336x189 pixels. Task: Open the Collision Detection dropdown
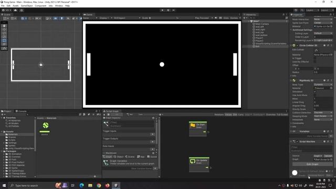323,112
